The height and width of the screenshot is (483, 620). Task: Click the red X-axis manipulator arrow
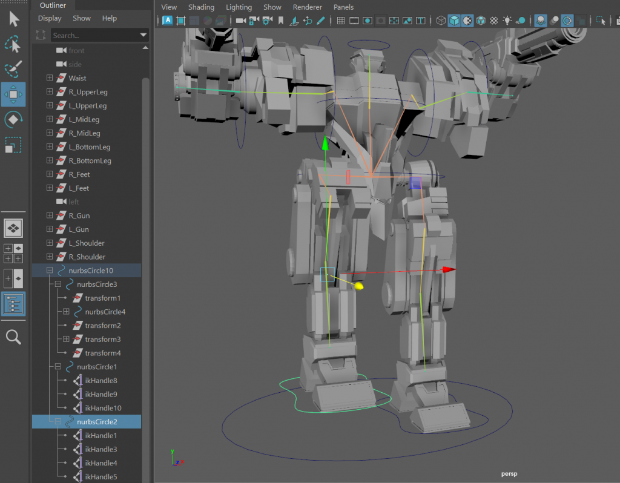pyautogui.click(x=448, y=270)
